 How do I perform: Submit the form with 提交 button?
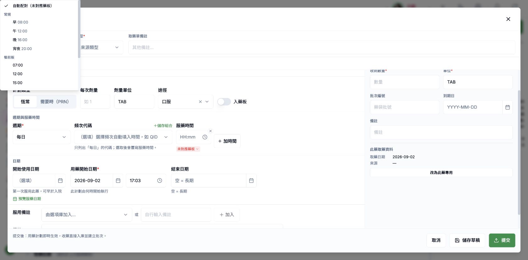coord(502,241)
